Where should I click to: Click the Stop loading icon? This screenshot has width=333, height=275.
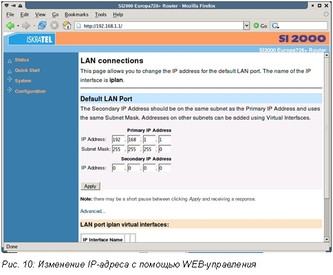(54, 25)
